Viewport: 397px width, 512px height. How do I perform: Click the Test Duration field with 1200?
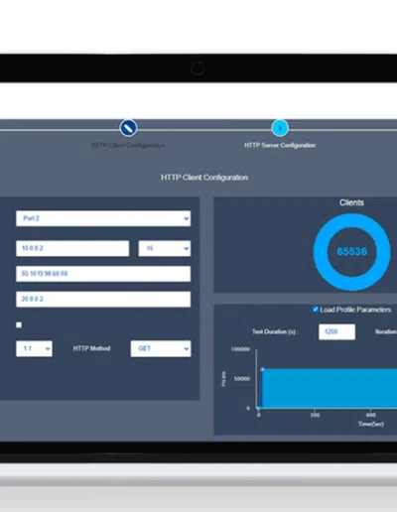[x=336, y=331]
